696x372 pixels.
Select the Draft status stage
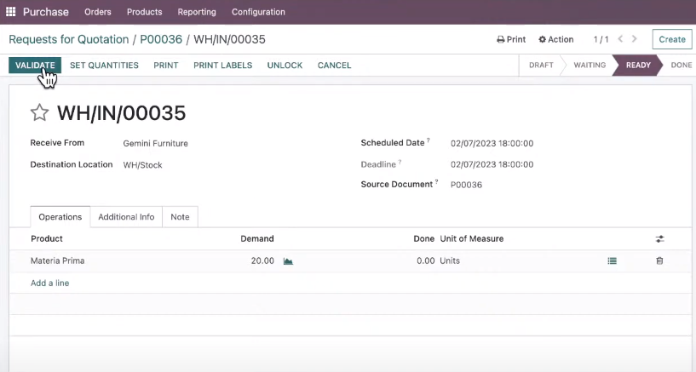(541, 66)
